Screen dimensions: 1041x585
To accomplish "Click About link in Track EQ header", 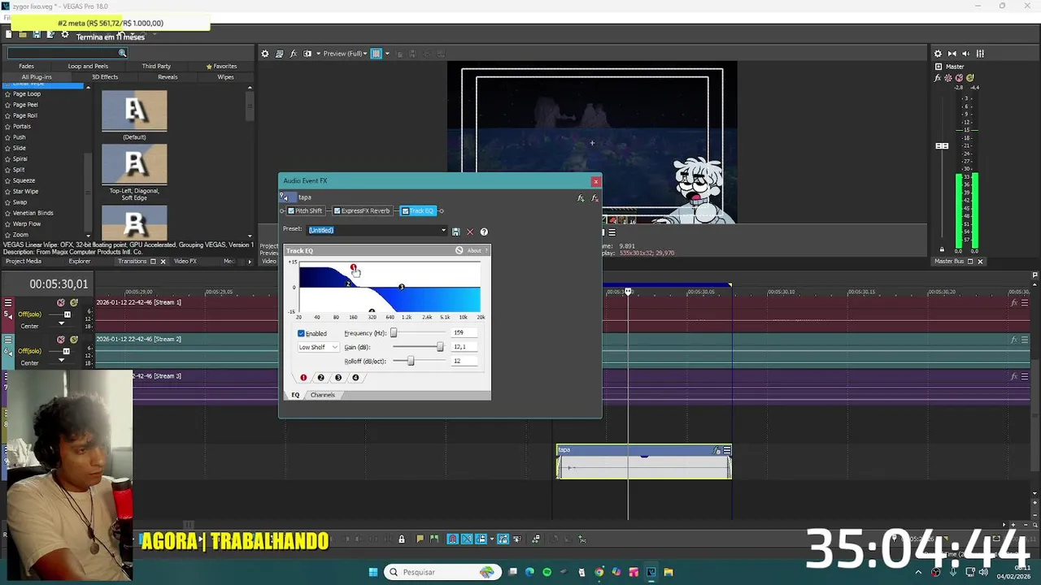I will [x=474, y=250].
